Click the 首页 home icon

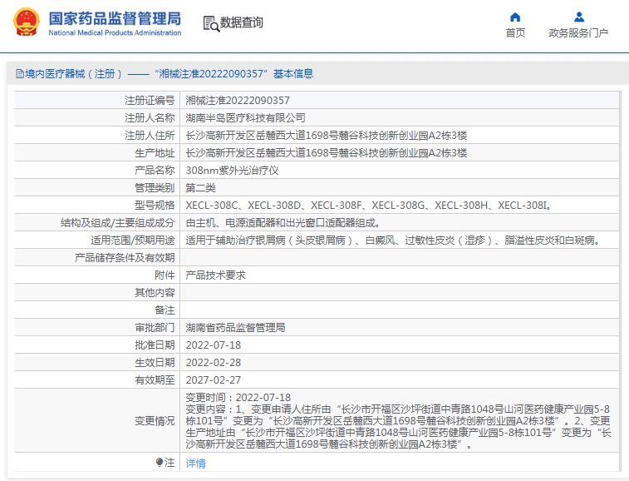pyautogui.click(x=515, y=17)
